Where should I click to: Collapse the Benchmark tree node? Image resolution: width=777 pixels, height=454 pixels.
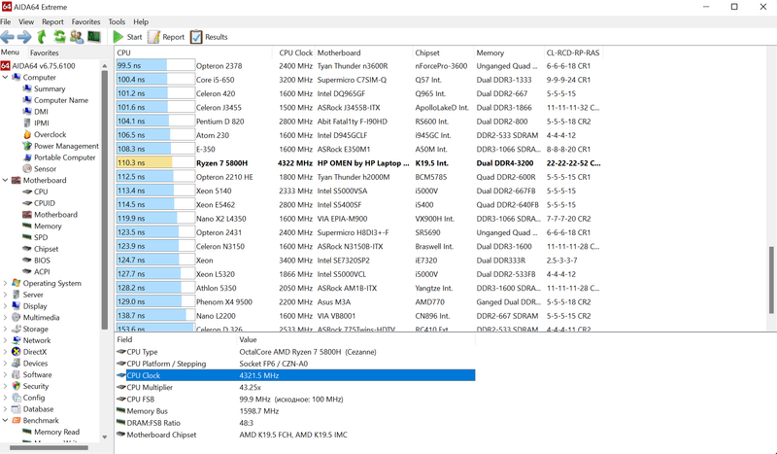pos(5,420)
